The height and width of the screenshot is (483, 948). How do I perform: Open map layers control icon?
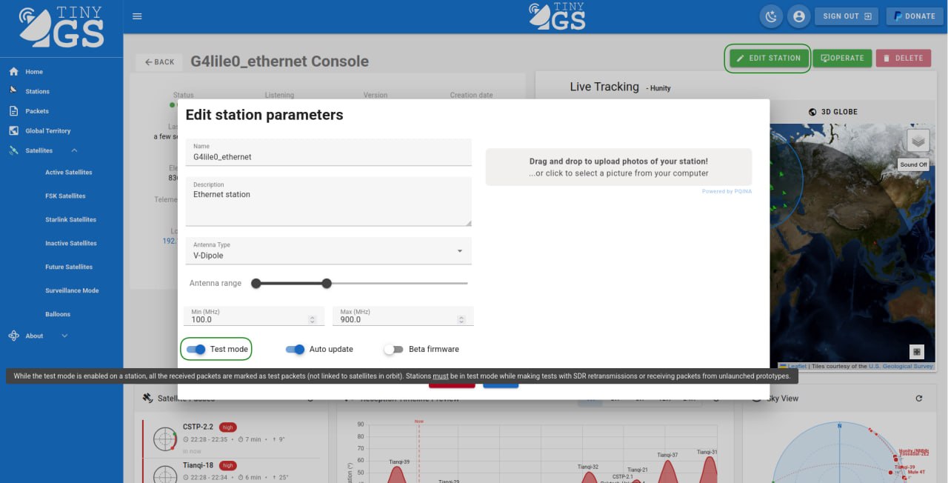(x=918, y=141)
